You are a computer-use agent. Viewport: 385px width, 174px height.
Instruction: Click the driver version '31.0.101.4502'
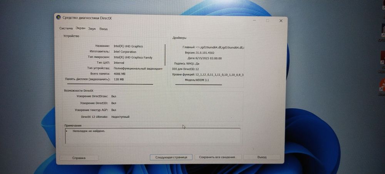tap(205, 53)
